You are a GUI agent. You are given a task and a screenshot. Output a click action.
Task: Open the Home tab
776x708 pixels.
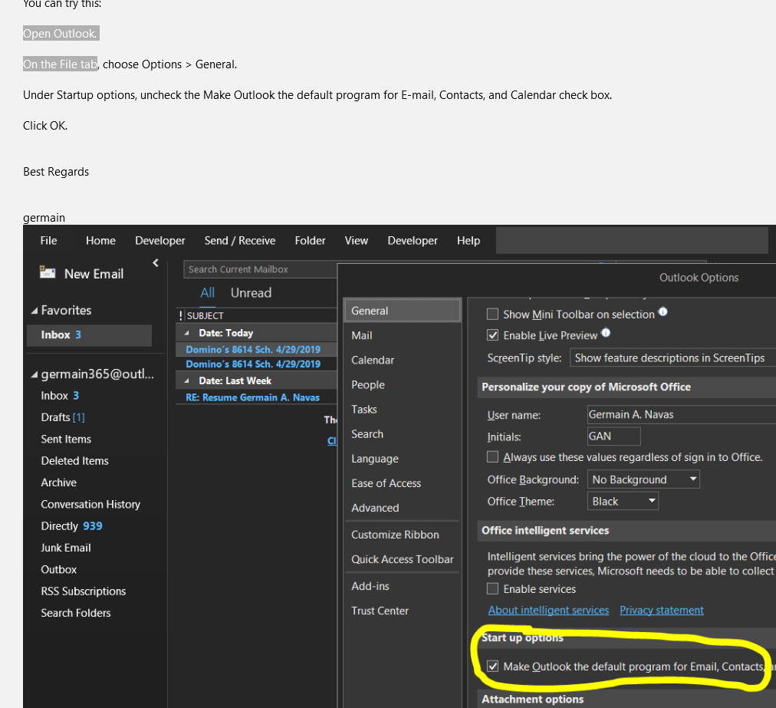(100, 241)
